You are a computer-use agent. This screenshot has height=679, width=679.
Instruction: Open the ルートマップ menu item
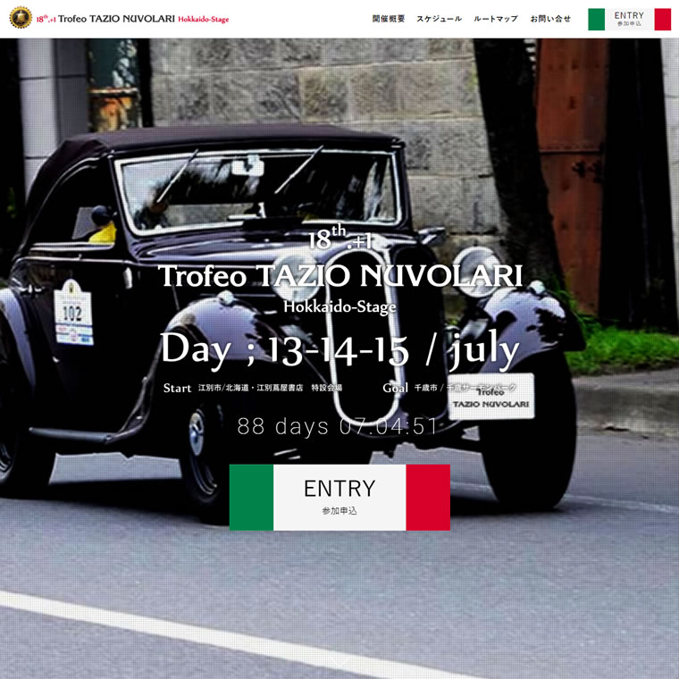point(496,19)
